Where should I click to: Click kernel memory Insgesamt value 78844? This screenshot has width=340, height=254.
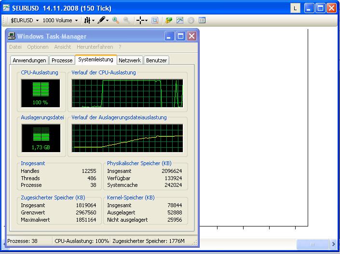[x=175, y=205]
